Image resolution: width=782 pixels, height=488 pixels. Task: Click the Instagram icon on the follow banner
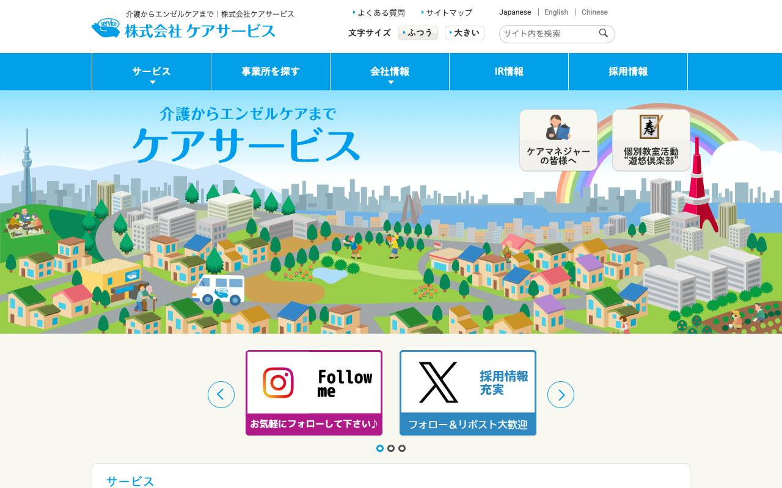click(279, 383)
